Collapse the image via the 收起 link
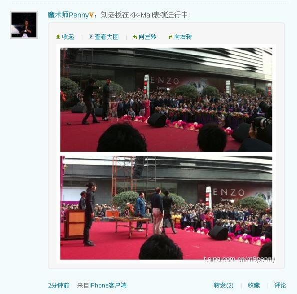Viewport: 297px width, 294px height. point(68,37)
